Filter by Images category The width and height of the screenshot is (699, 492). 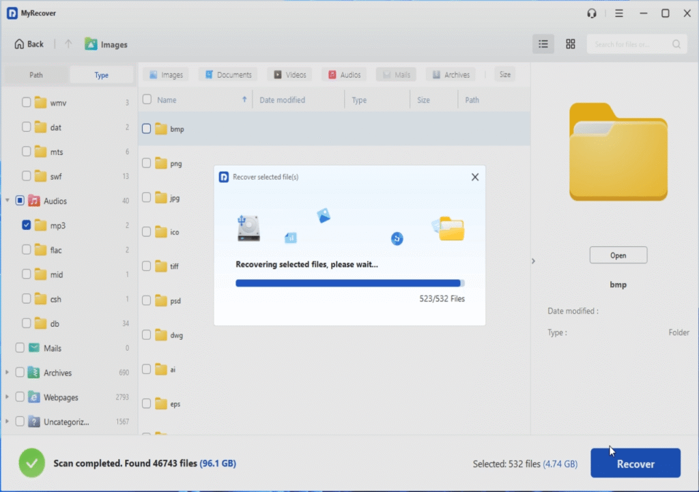pos(166,74)
